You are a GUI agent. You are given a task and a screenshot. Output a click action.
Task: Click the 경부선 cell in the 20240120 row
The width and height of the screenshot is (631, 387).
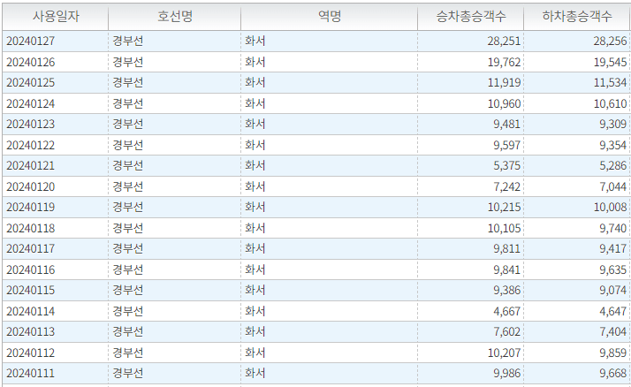pyautogui.click(x=128, y=186)
